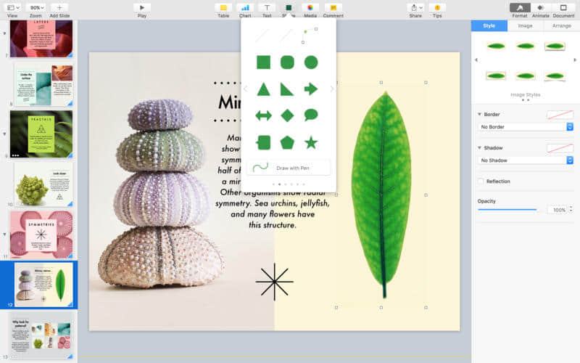Insert the speech bubble shape
Viewport: 580px width, 363px height.
tap(311, 115)
